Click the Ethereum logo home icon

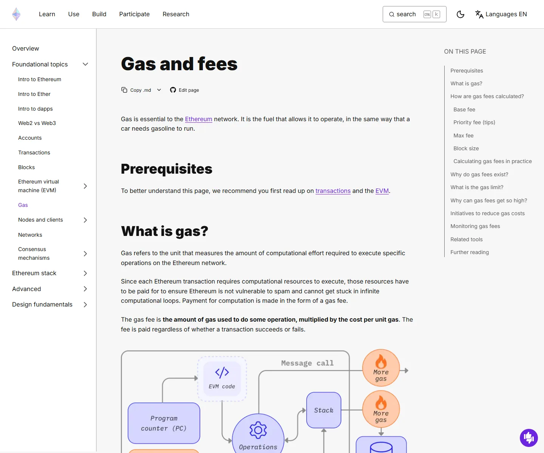tap(16, 14)
